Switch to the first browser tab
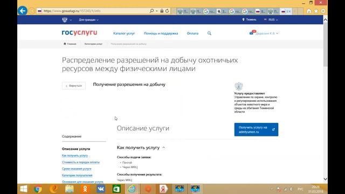345x194 pixels. 182,11
